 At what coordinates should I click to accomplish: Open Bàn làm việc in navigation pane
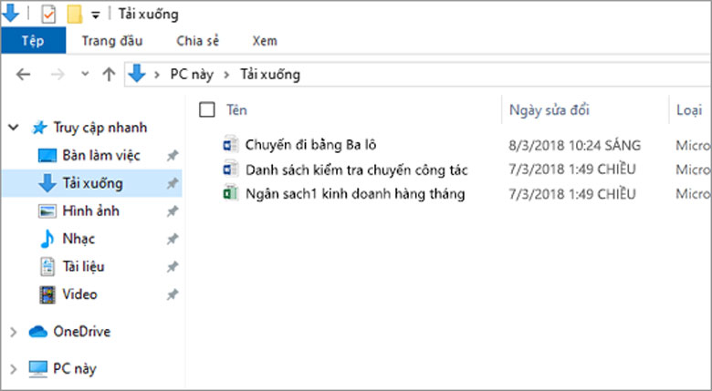coord(101,156)
